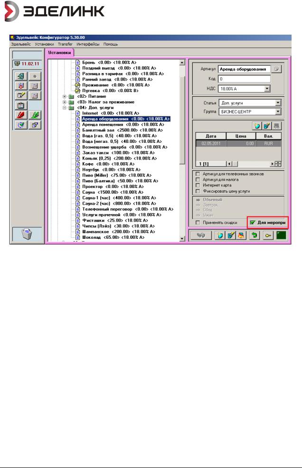Viewport: 302px width, 468px height.
Task: Click tree scrollbar down arrow
Action: point(182,238)
